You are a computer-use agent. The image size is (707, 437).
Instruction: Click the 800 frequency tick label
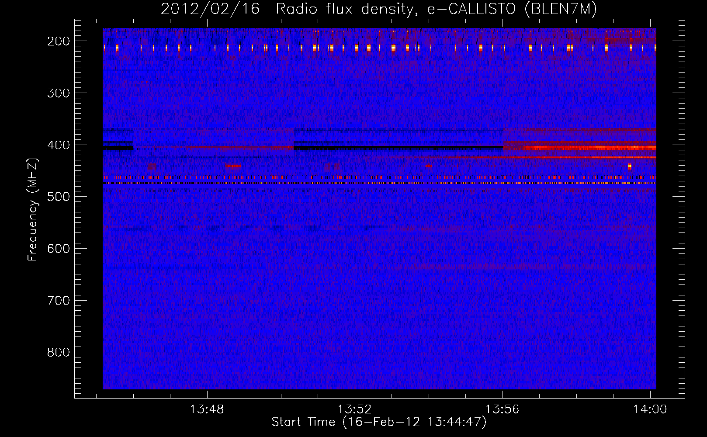59,352
